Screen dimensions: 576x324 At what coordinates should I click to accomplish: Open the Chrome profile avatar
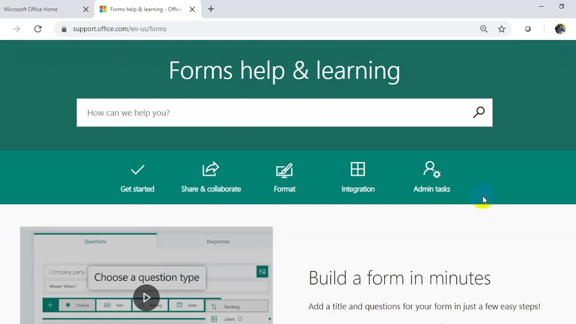(560, 29)
